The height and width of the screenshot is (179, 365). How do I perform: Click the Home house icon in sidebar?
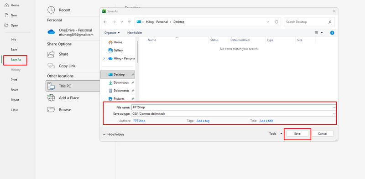(6, 5)
